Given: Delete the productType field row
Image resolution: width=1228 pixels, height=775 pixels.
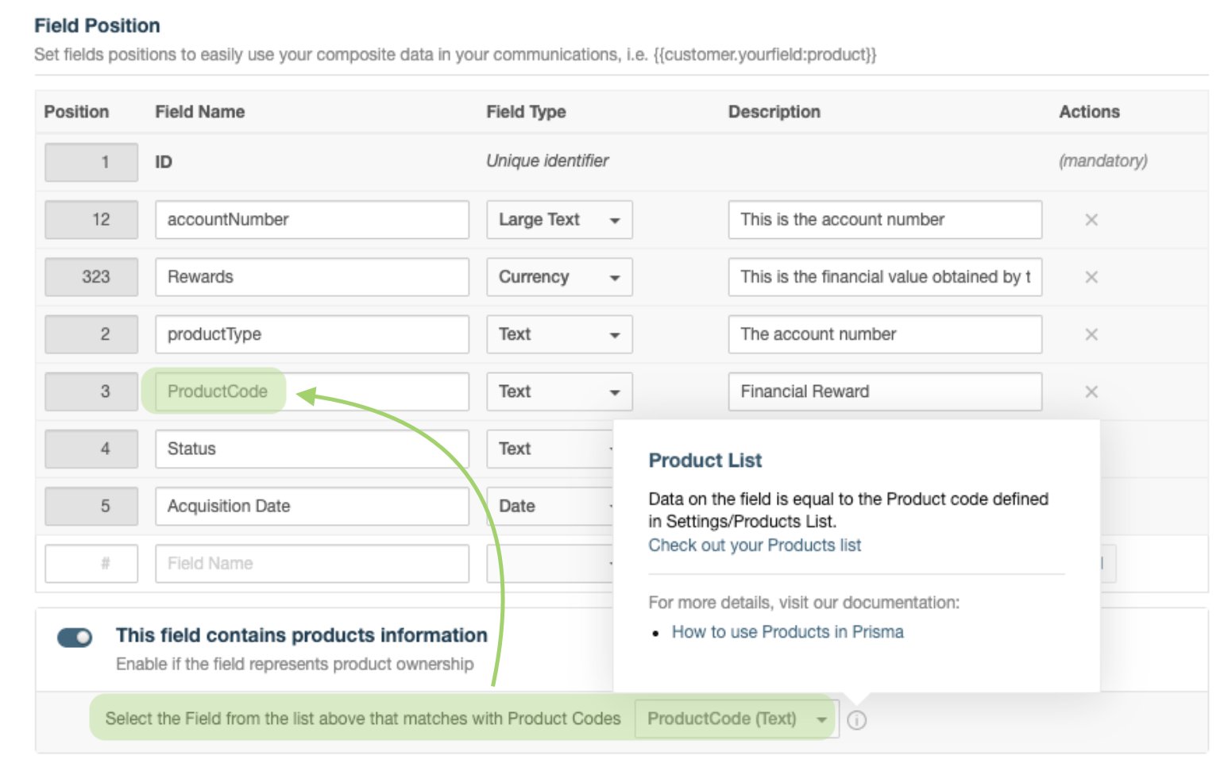Looking at the screenshot, I should coord(1091,334).
